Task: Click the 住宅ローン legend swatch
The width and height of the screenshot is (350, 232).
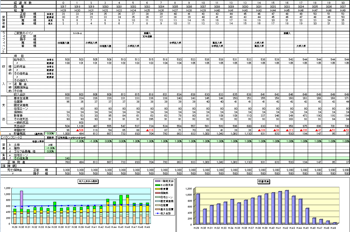Action: 158,197
